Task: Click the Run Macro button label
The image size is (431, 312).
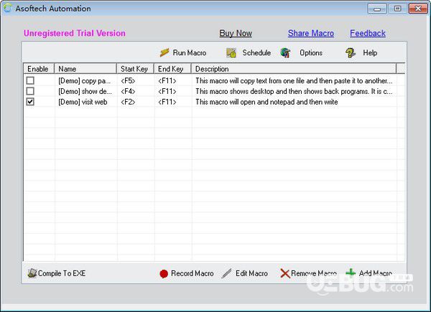Action: (x=190, y=52)
